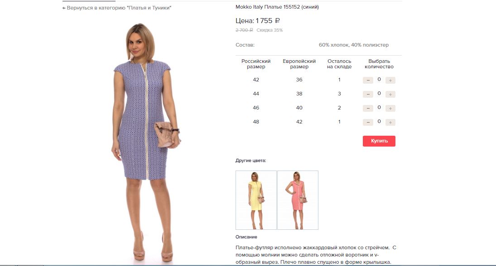Click the back arrow before Вернуться
The image size is (496, 266).
click(64, 8)
